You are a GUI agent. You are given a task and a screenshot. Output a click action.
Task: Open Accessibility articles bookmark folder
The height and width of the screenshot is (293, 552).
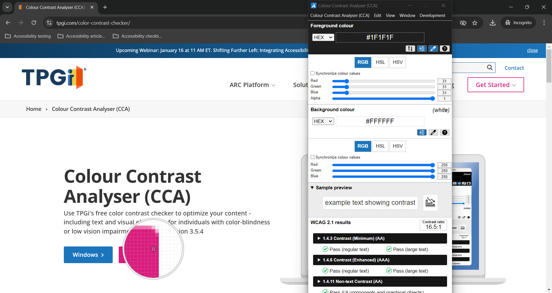coord(81,36)
